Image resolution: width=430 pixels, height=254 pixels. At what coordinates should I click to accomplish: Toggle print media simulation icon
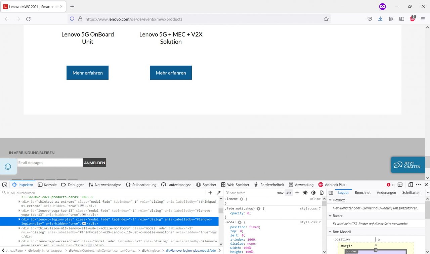321,193
